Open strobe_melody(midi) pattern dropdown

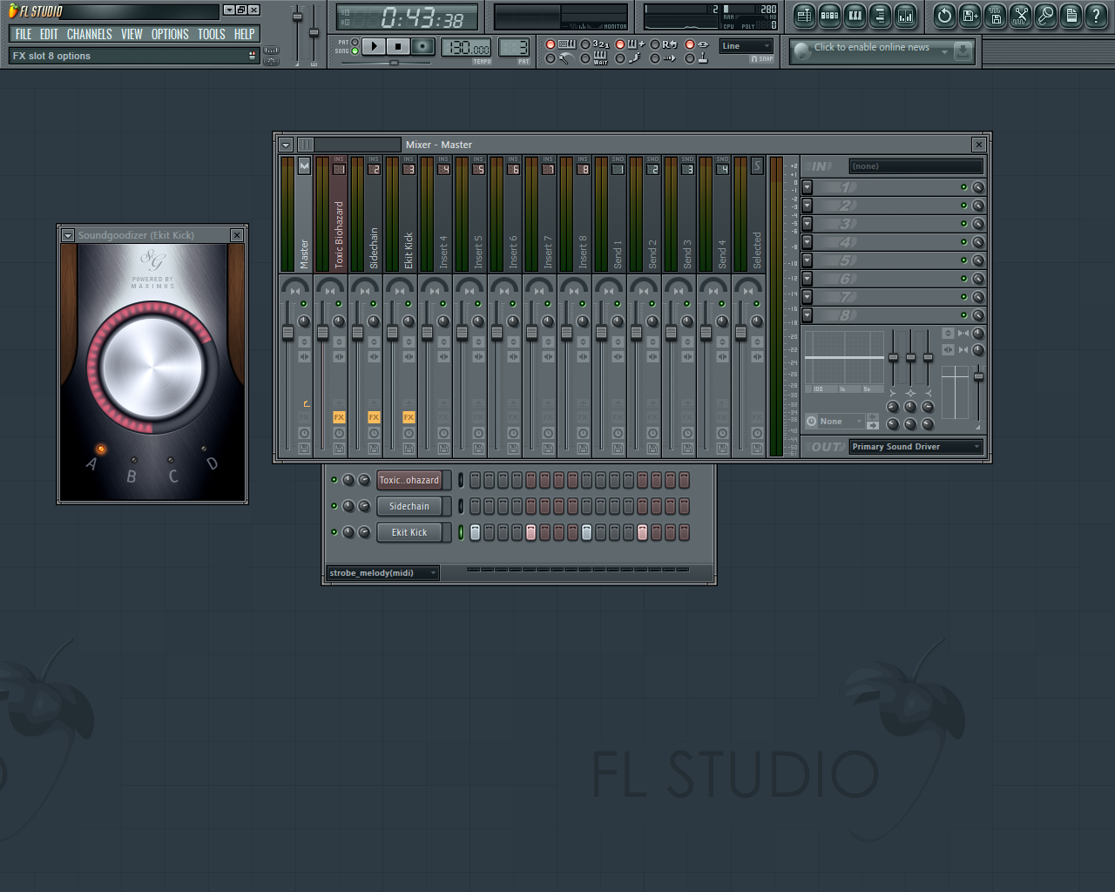382,573
